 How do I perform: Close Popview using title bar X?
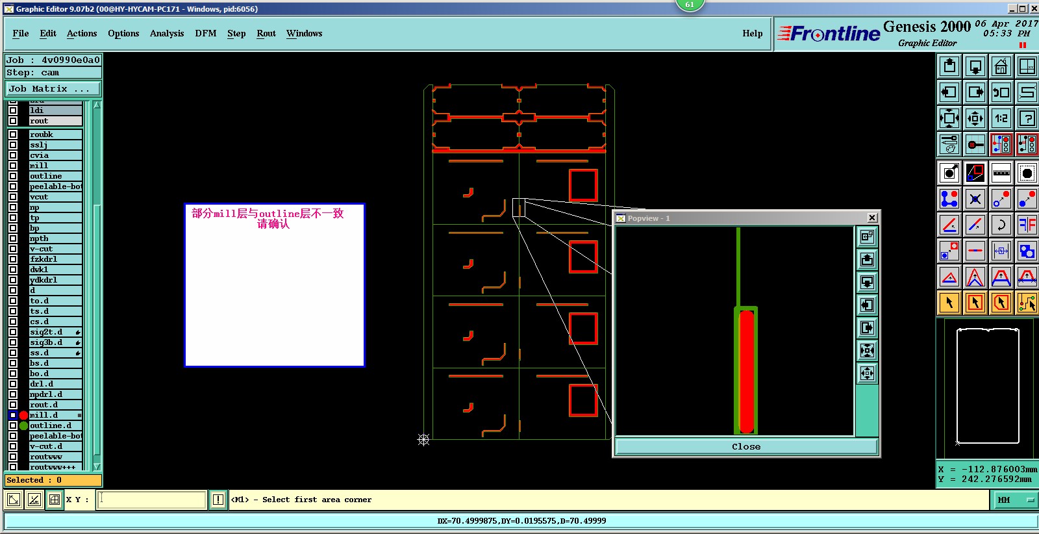pos(872,218)
